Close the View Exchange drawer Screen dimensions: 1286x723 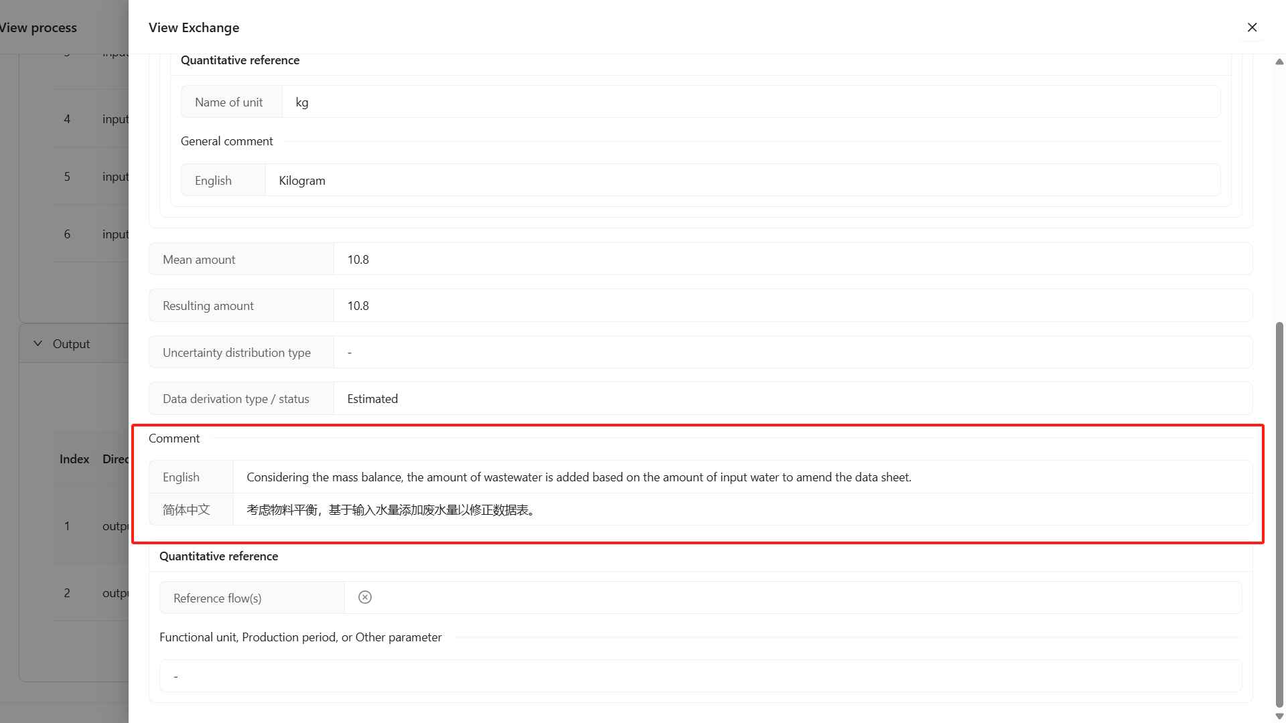click(1252, 27)
